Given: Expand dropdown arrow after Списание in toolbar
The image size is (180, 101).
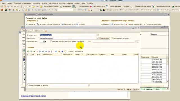Looking at the screenshot, I should [x=131, y=7].
